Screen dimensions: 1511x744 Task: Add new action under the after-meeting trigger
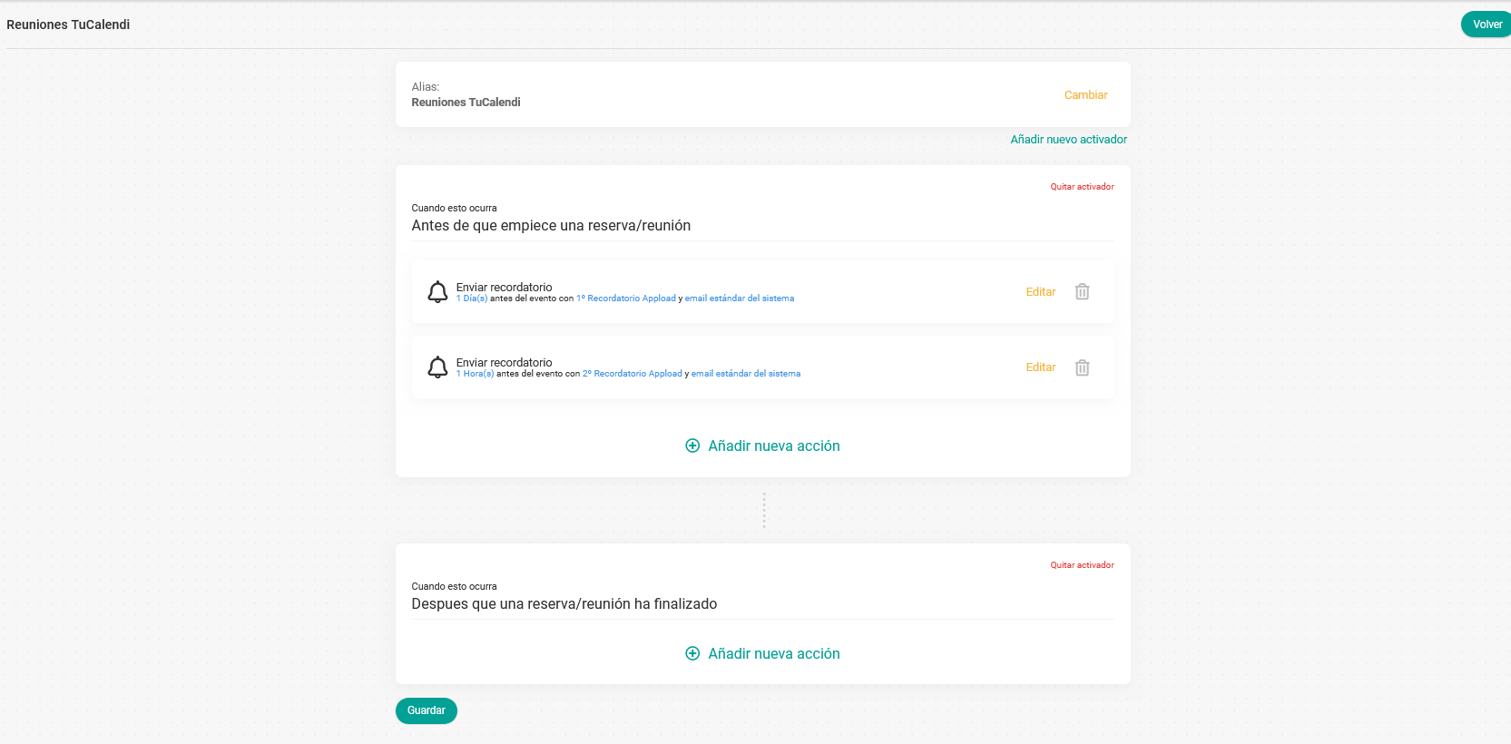pyautogui.click(x=763, y=654)
